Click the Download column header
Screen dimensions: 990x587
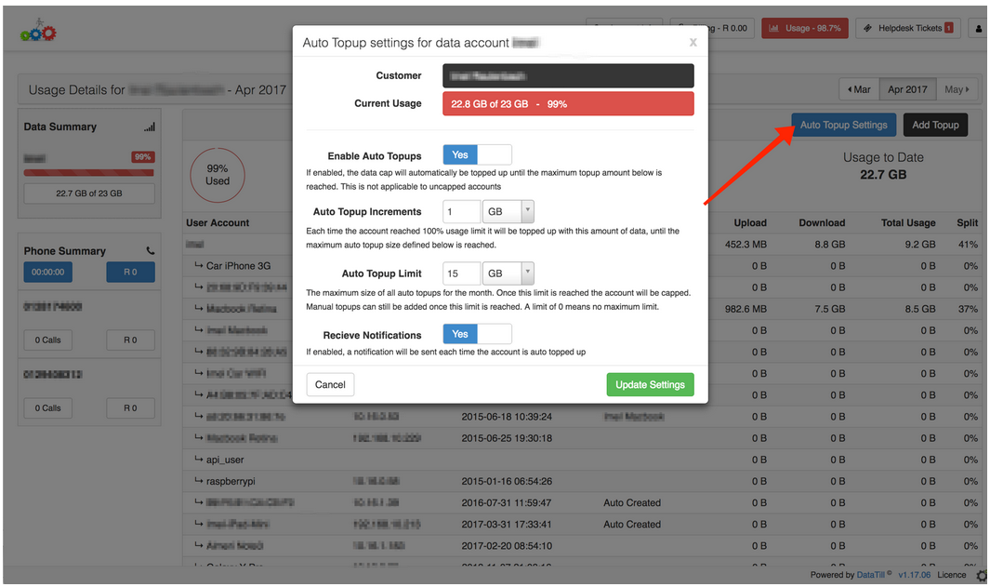coord(822,223)
